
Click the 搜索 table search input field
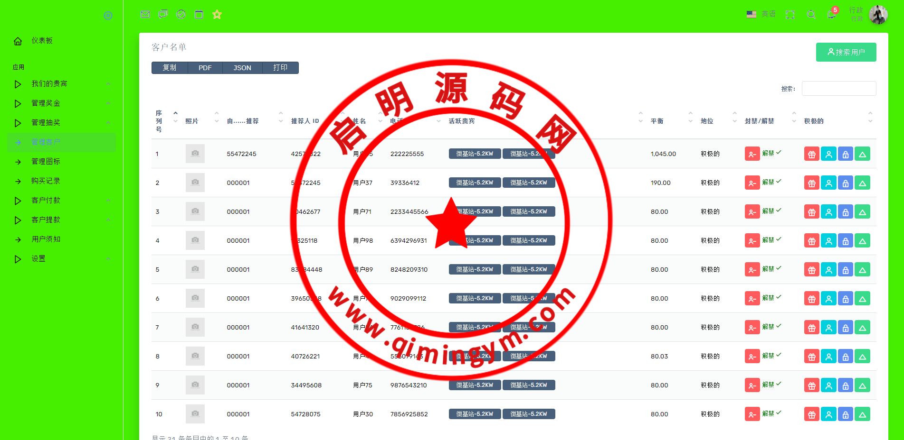[x=838, y=89]
